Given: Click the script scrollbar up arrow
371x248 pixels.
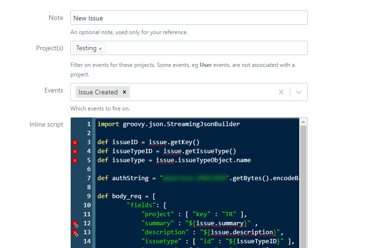Looking at the screenshot, I should (x=303, y=122).
